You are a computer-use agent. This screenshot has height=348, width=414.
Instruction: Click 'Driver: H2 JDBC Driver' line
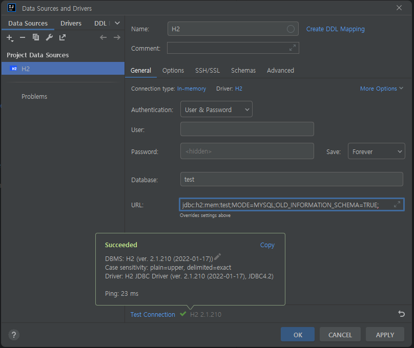[x=189, y=276]
